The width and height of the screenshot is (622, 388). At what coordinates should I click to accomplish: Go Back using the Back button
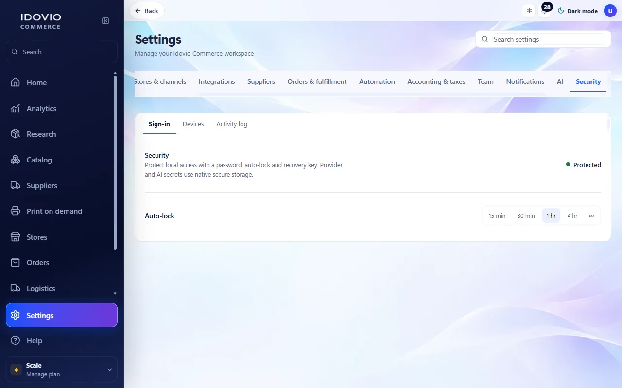click(147, 11)
